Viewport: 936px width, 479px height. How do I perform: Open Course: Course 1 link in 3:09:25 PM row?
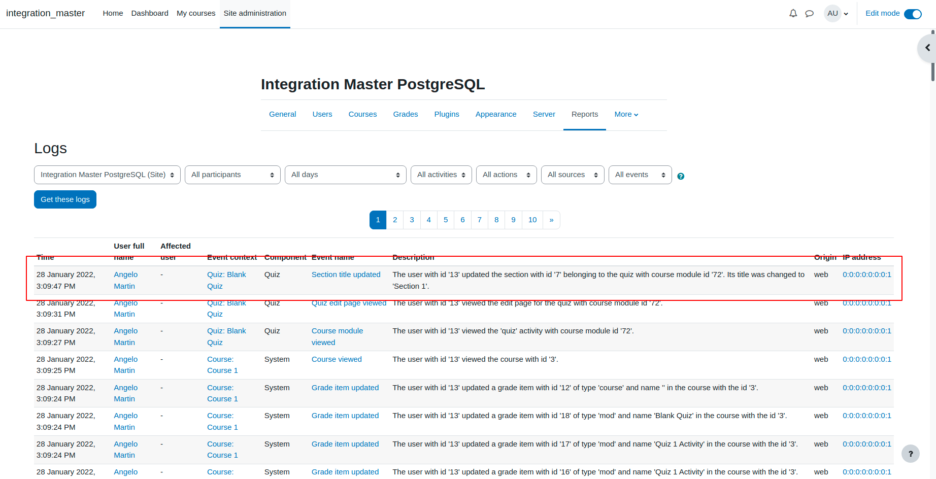(x=222, y=365)
